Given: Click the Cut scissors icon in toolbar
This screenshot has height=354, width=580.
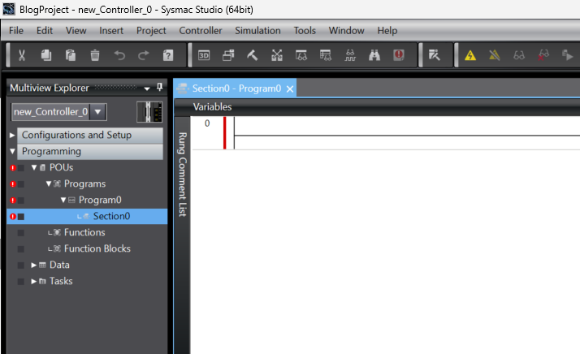Looking at the screenshot, I should tap(22, 55).
